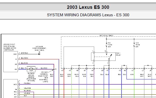Click the GRN/WHT wire label under K5

pyautogui.click(x=69, y=75)
